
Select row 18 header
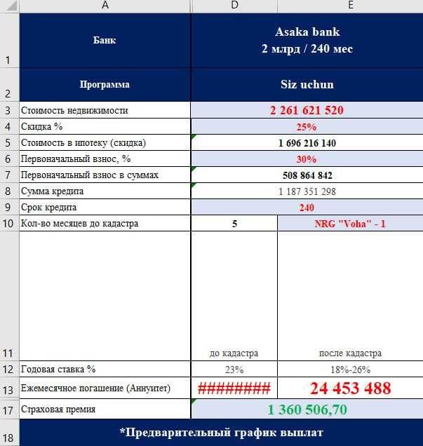click(x=9, y=433)
